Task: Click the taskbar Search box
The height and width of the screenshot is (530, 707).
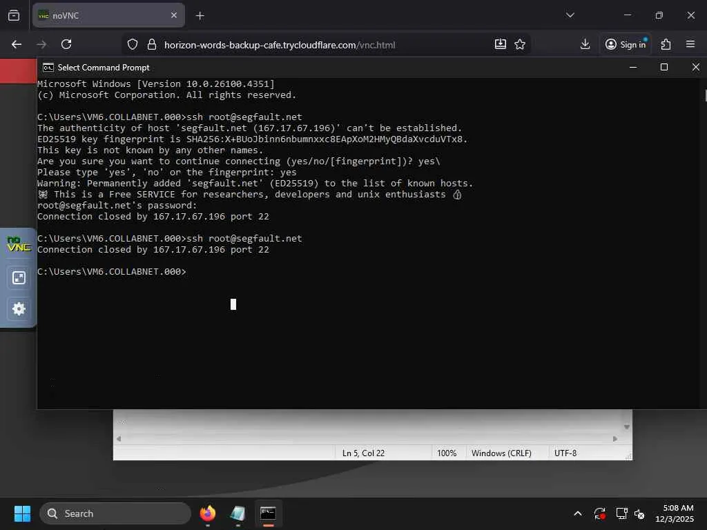Action: 115,513
